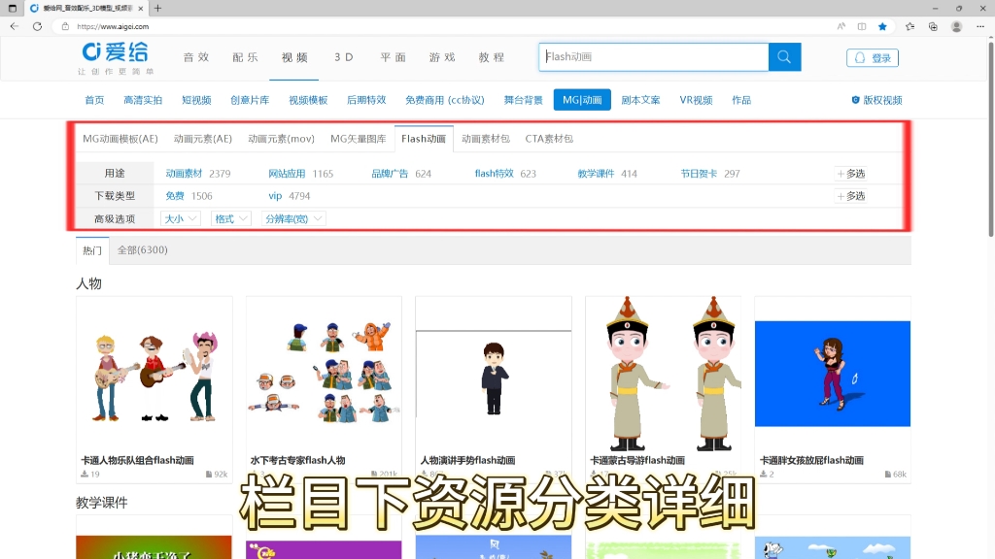Open the 舞台背景 category
The image size is (995, 559).
pyautogui.click(x=524, y=100)
